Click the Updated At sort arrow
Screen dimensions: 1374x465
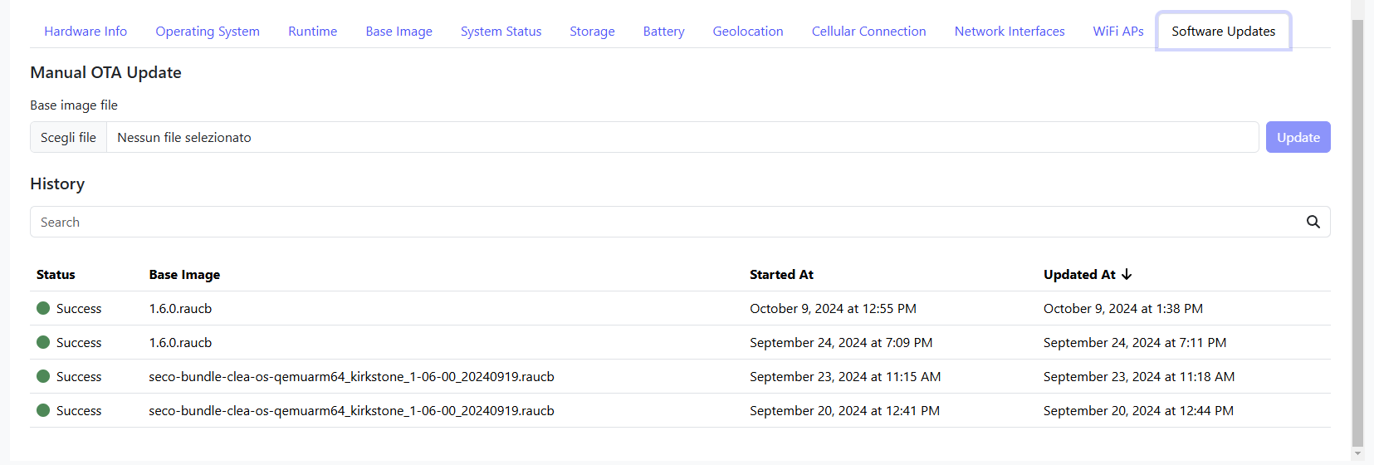click(x=1127, y=274)
